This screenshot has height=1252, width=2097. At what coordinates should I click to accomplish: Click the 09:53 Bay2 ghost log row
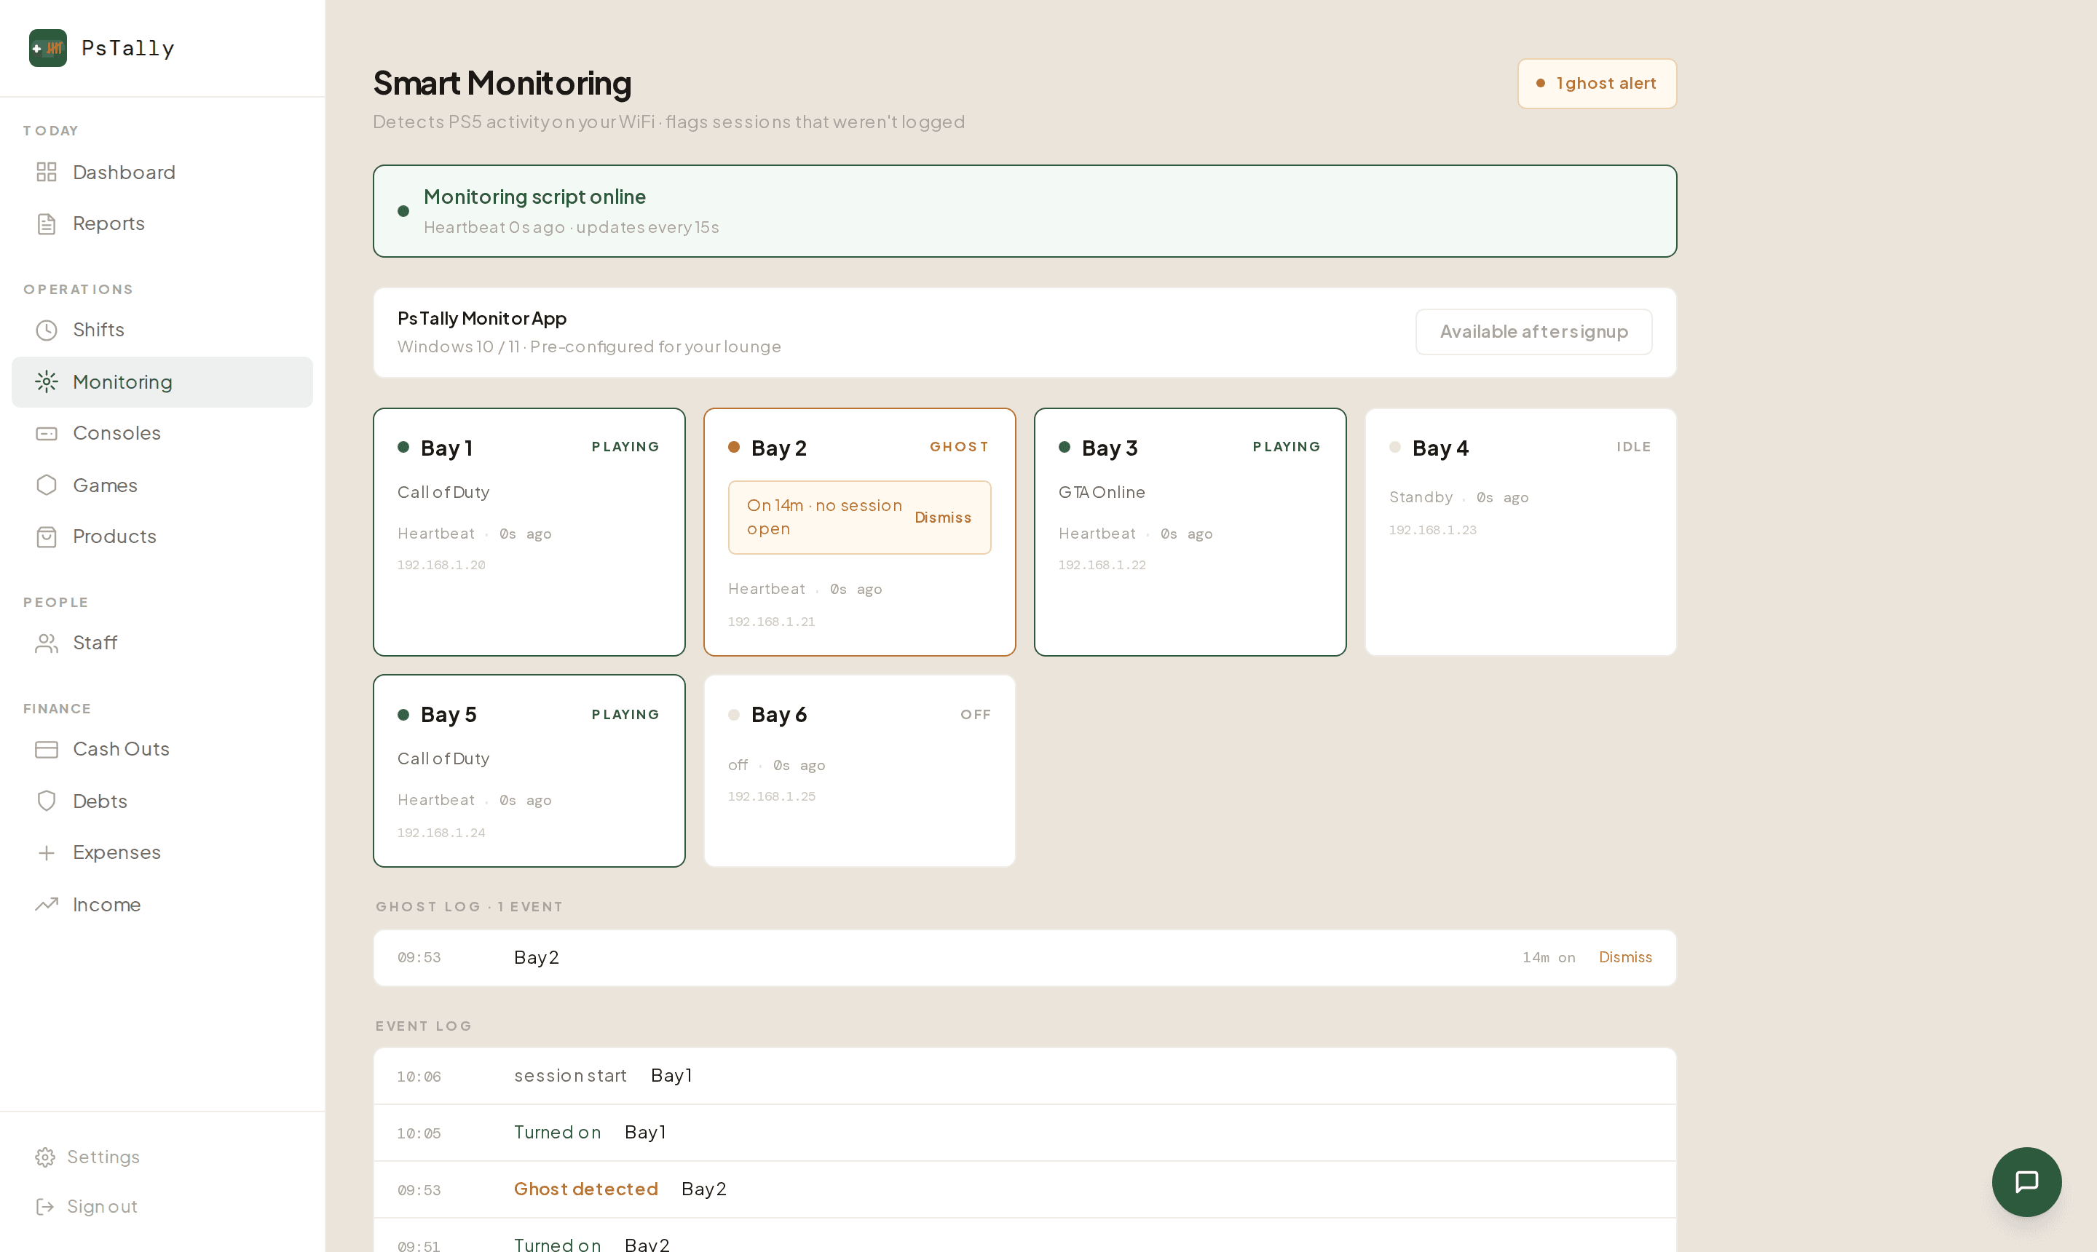pyautogui.click(x=1024, y=957)
